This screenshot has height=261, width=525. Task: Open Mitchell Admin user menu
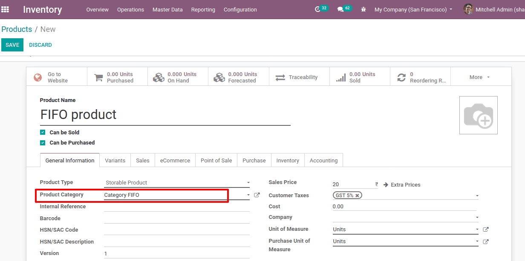click(x=493, y=9)
